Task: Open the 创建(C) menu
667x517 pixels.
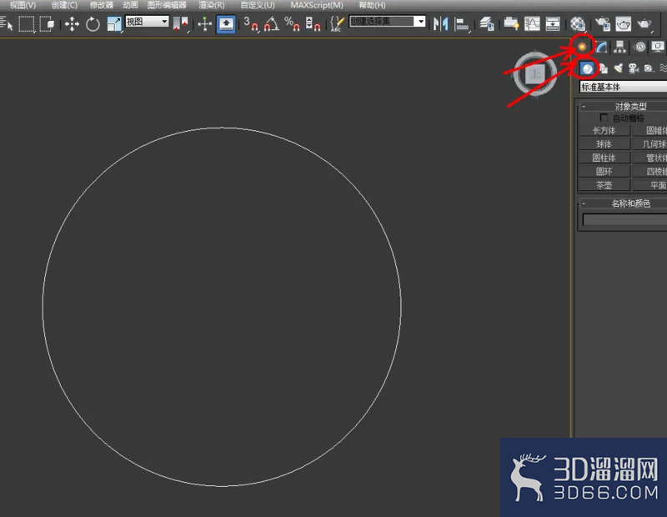Action: click(64, 5)
